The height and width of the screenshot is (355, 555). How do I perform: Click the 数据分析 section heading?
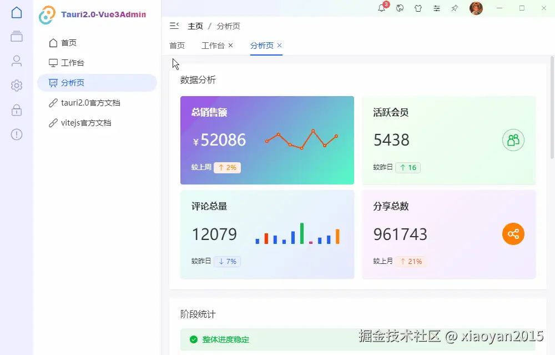click(x=198, y=80)
